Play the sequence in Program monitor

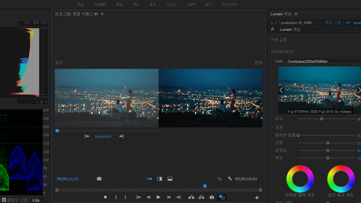[158, 197]
